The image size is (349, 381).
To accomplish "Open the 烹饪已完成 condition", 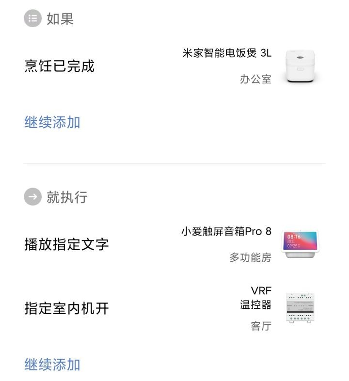I will point(59,66).
